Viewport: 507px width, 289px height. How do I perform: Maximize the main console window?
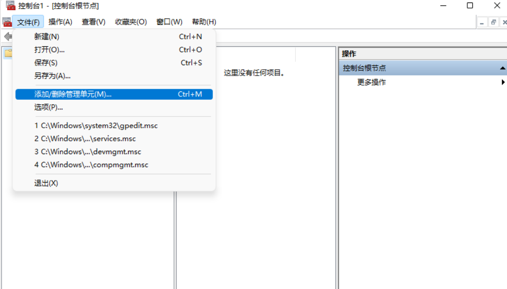(x=470, y=6)
